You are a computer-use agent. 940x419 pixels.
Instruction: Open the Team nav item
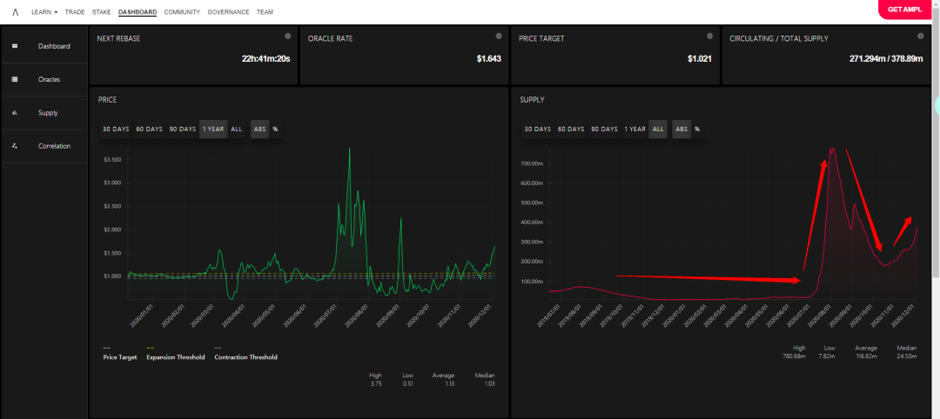[x=265, y=12]
